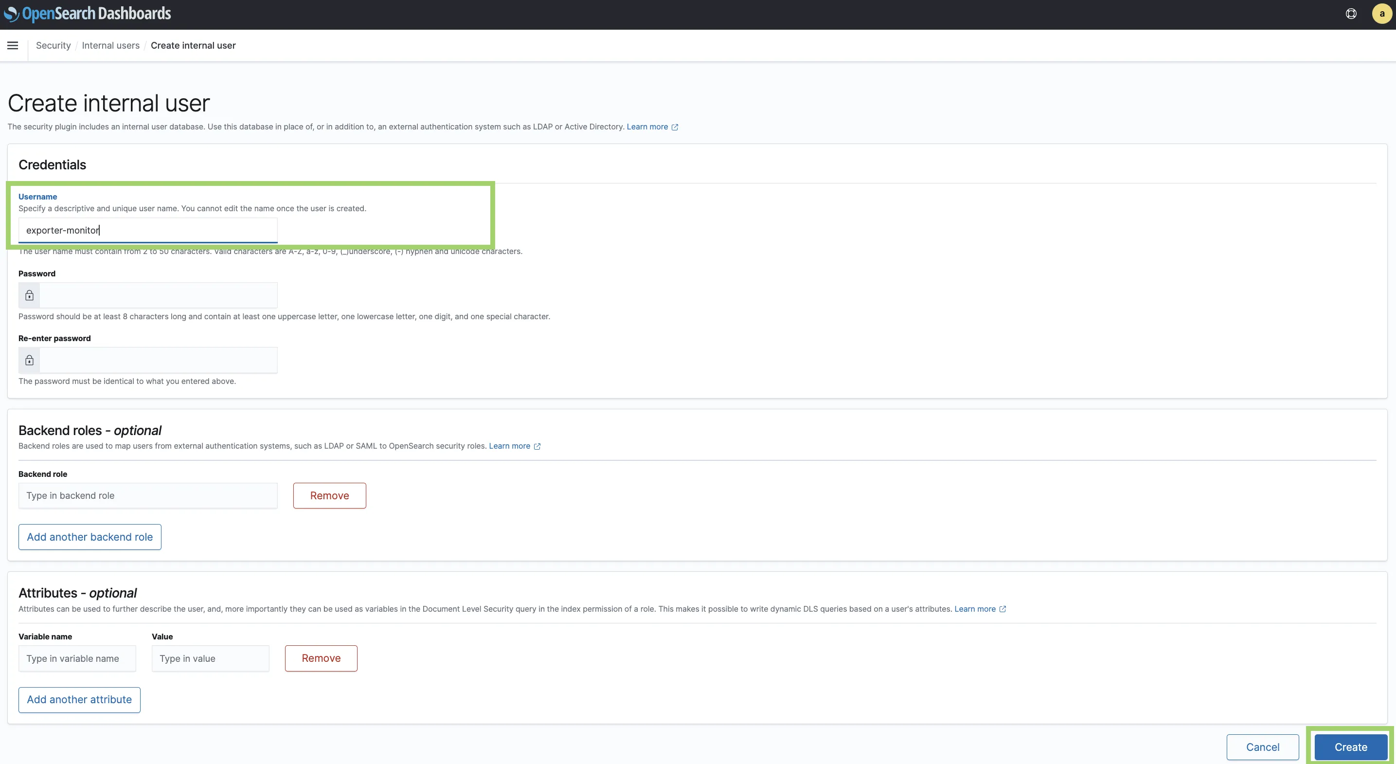The image size is (1396, 764).
Task: Click external link icon next to Credentials Learn more
Action: pyautogui.click(x=675, y=127)
